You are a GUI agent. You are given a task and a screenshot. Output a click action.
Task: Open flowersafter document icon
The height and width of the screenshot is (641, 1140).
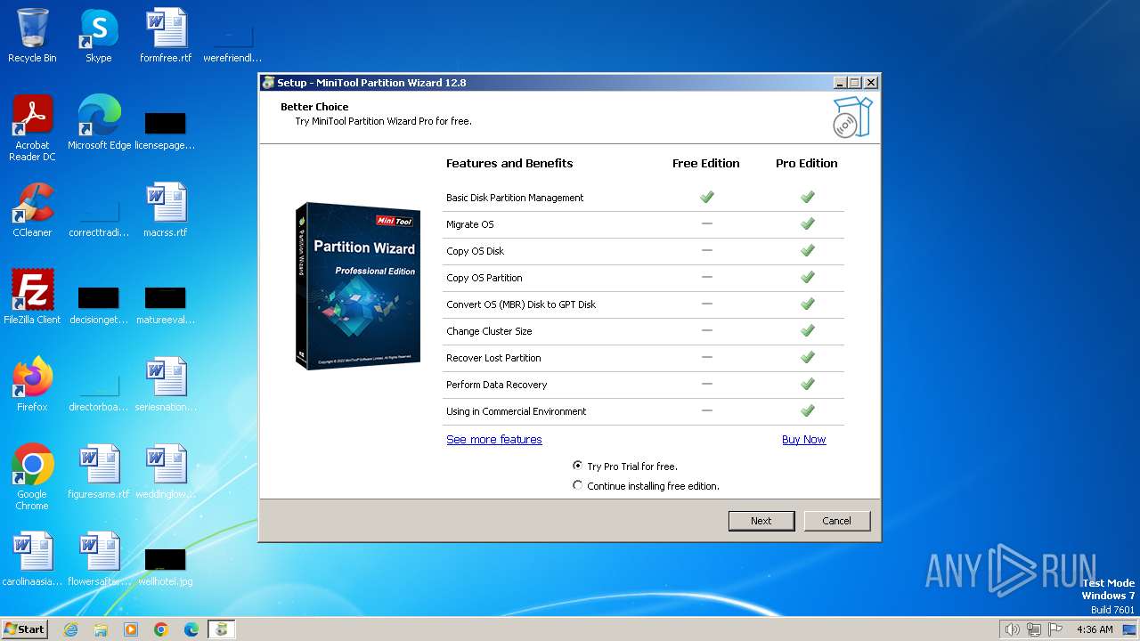tap(99, 559)
